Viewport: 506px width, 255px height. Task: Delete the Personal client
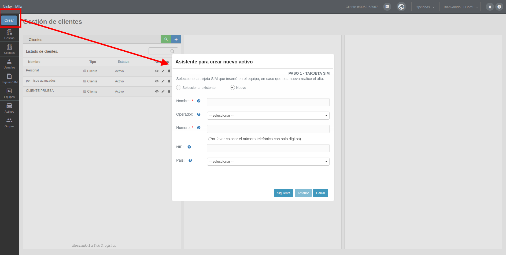click(x=169, y=71)
